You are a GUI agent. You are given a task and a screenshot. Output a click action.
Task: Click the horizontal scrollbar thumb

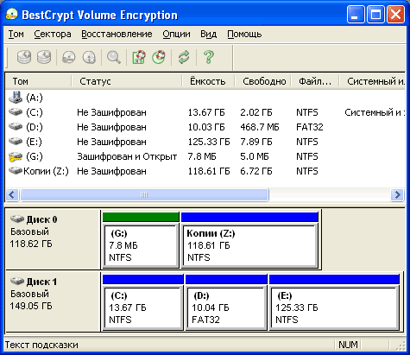(x=144, y=195)
